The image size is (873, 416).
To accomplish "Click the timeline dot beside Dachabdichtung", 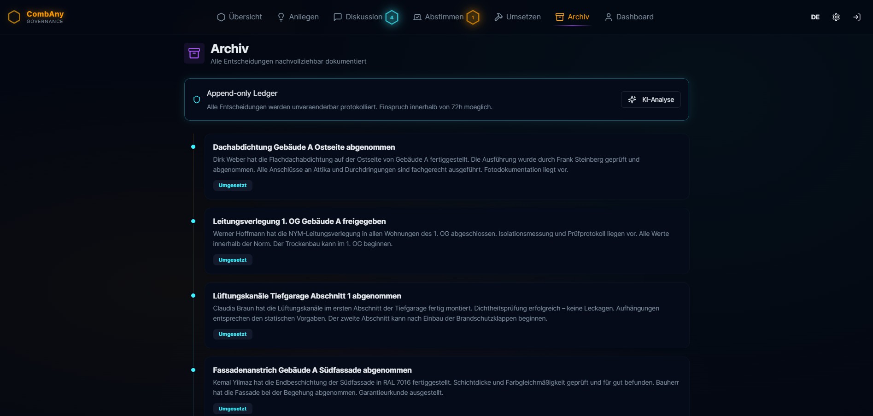I will tap(193, 147).
